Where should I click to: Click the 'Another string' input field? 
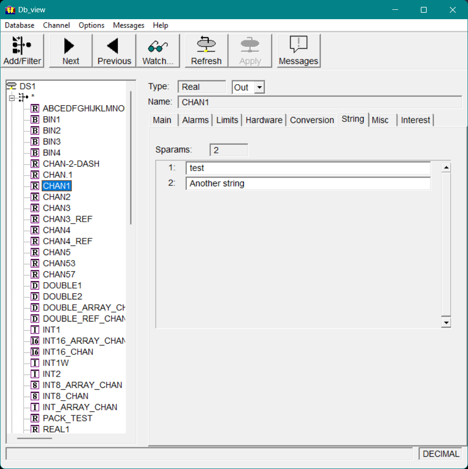coord(308,183)
